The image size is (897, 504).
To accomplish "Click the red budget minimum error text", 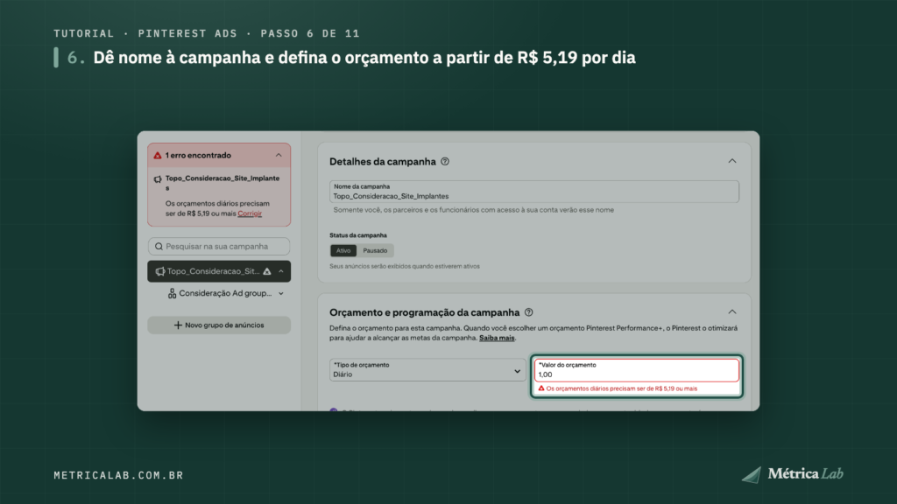I will tap(621, 388).
